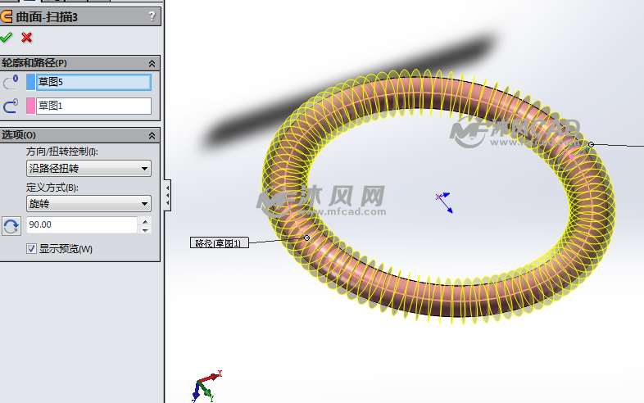Collapse the 选项 options section
The width and height of the screenshot is (644, 403).
152,135
